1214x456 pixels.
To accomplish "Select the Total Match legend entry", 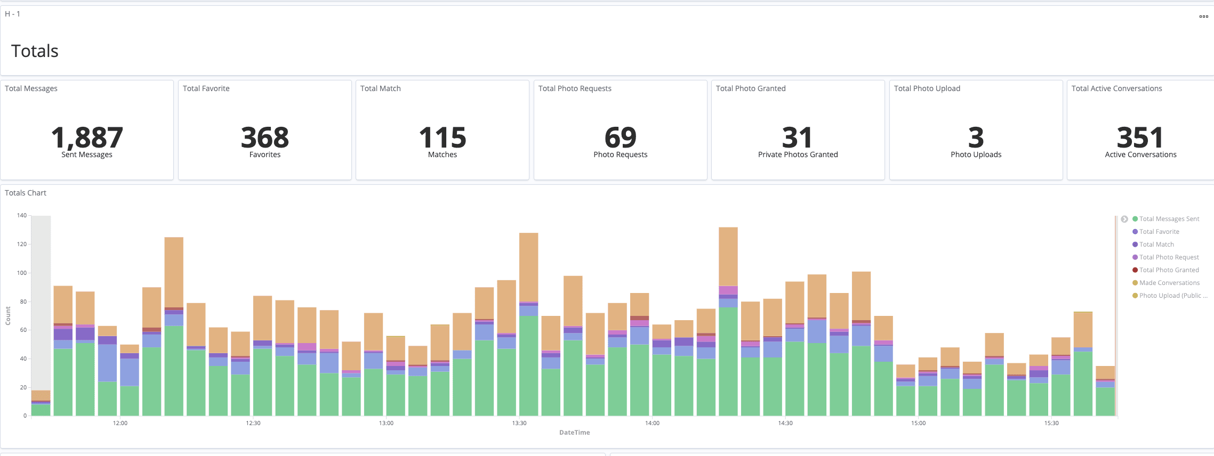I will (x=1156, y=245).
